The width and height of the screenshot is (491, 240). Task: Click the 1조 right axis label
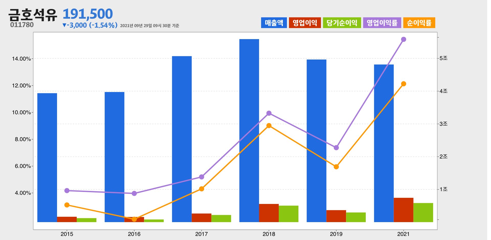pos(444,189)
